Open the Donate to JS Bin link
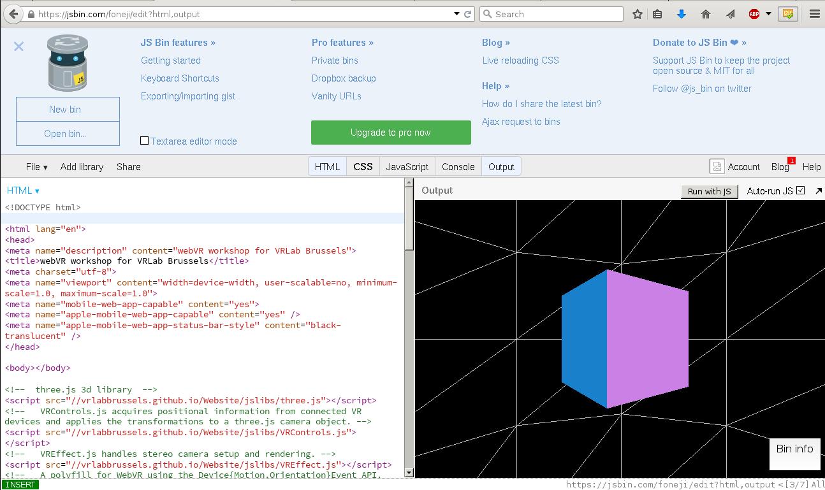The width and height of the screenshot is (825, 490). 699,43
